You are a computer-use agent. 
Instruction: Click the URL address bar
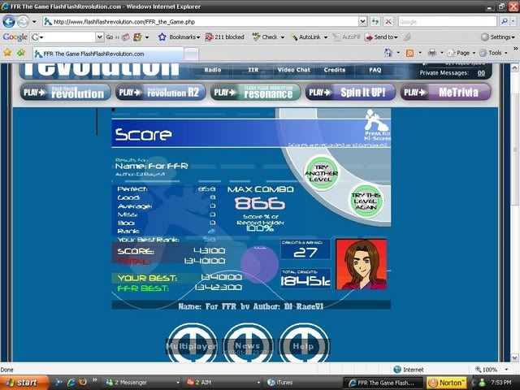pyautogui.click(x=211, y=22)
